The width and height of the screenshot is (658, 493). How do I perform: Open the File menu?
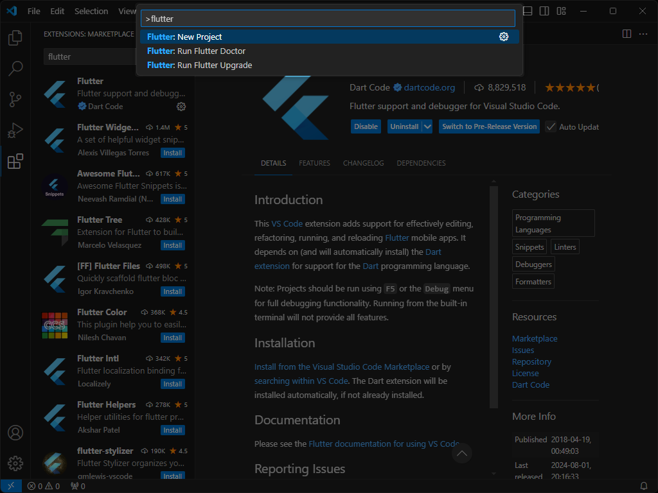(x=34, y=11)
